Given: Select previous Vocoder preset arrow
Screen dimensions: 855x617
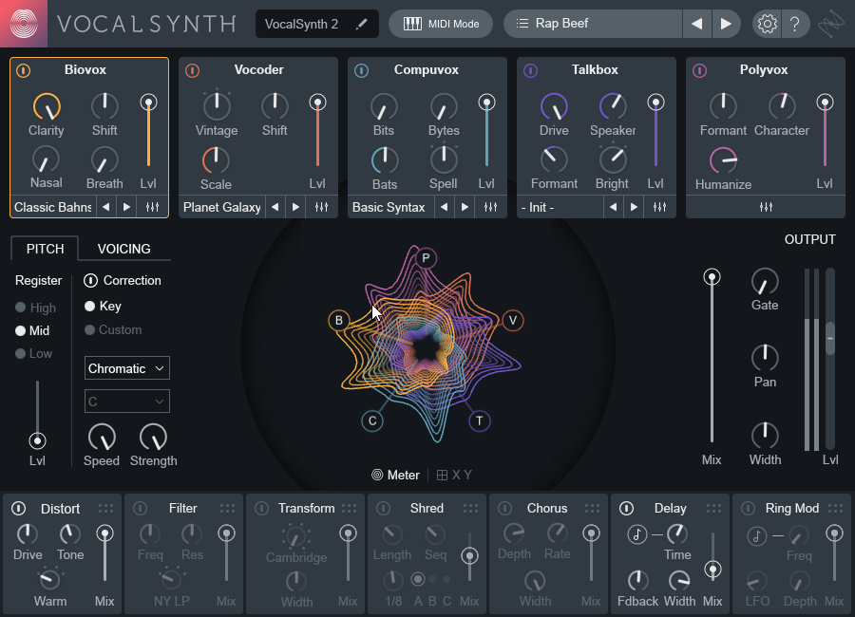Looking at the screenshot, I should [275, 207].
